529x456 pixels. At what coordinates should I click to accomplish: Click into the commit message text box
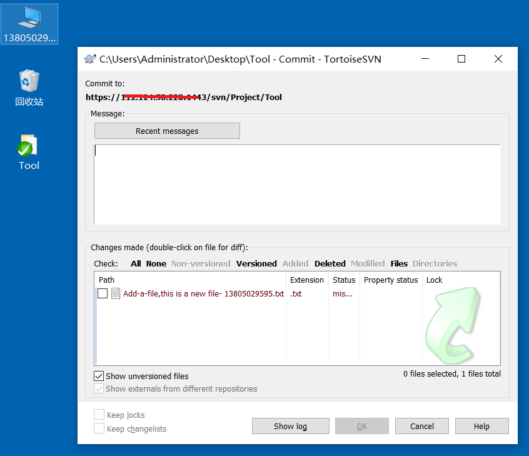297,185
